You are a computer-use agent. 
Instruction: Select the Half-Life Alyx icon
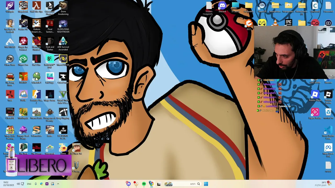coord(37,7)
